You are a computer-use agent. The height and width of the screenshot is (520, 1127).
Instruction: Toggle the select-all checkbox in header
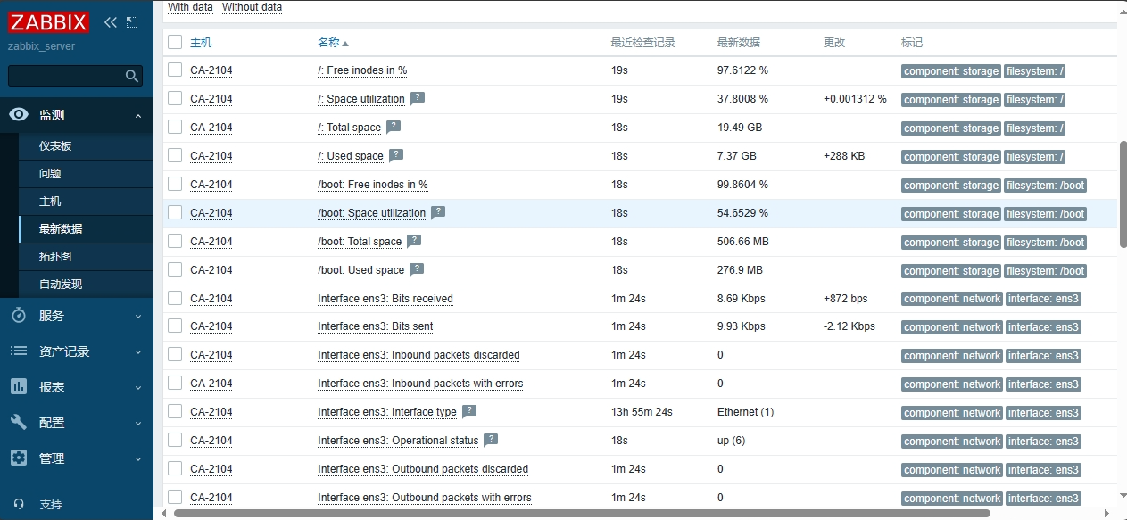[175, 42]
